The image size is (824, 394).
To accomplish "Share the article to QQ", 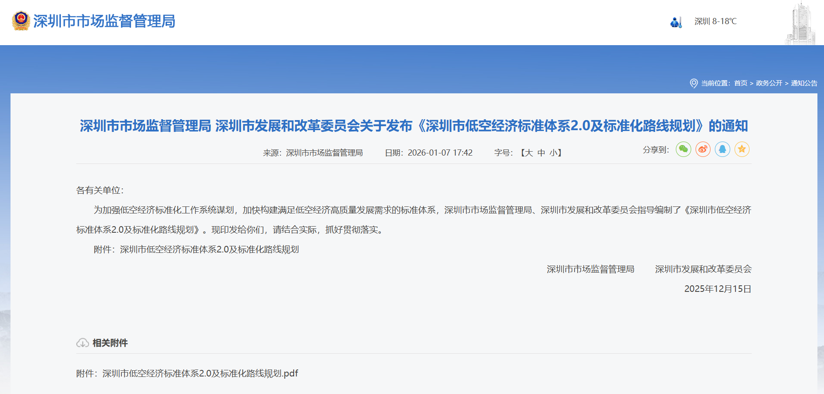I will 722,149.
